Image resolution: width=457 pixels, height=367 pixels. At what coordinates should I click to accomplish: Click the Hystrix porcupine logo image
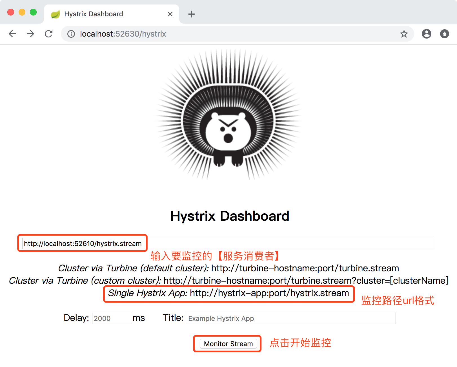tap(229, 114)
